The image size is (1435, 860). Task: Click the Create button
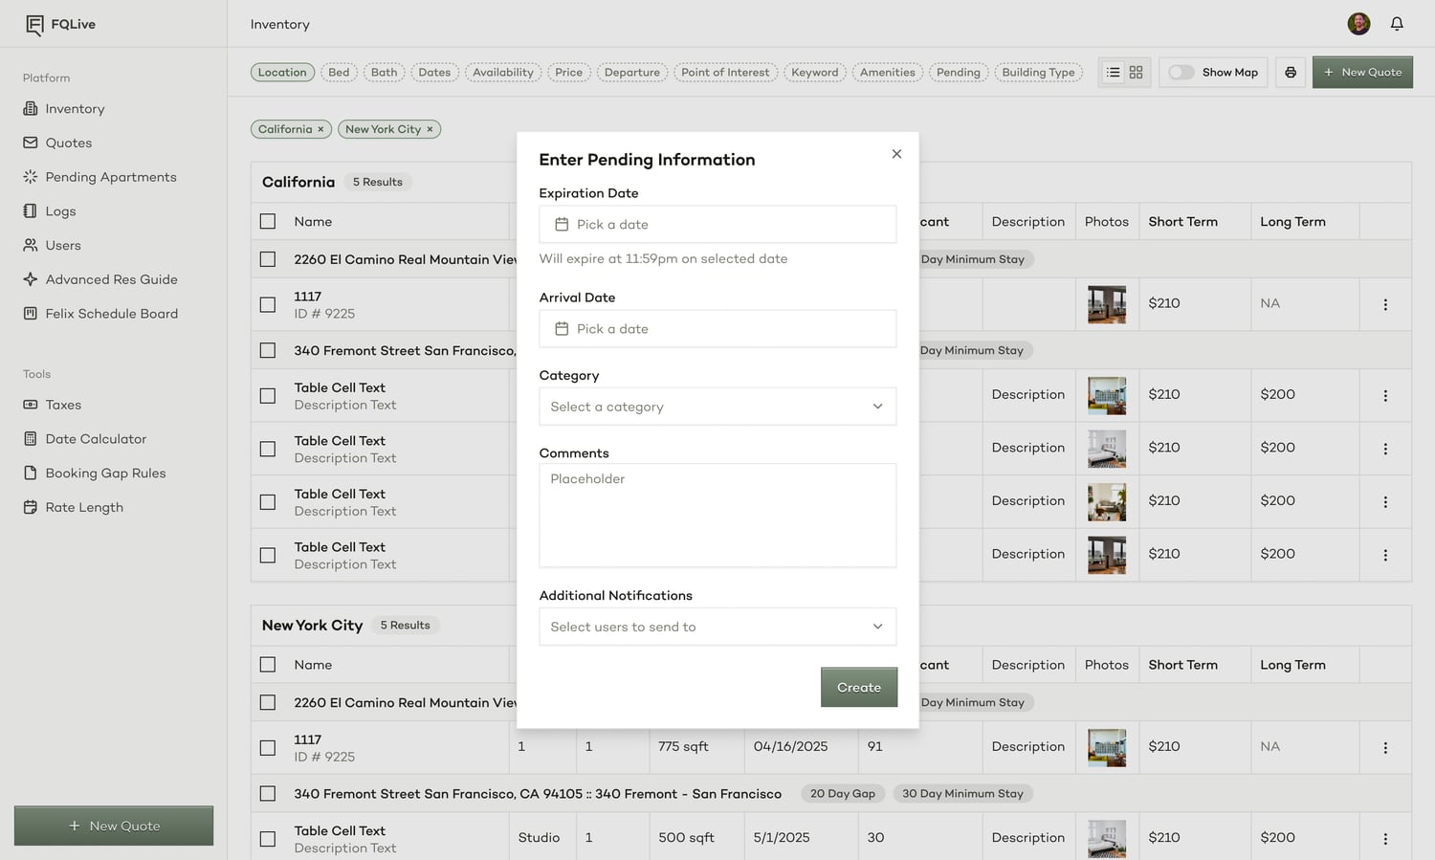point(859,687)
